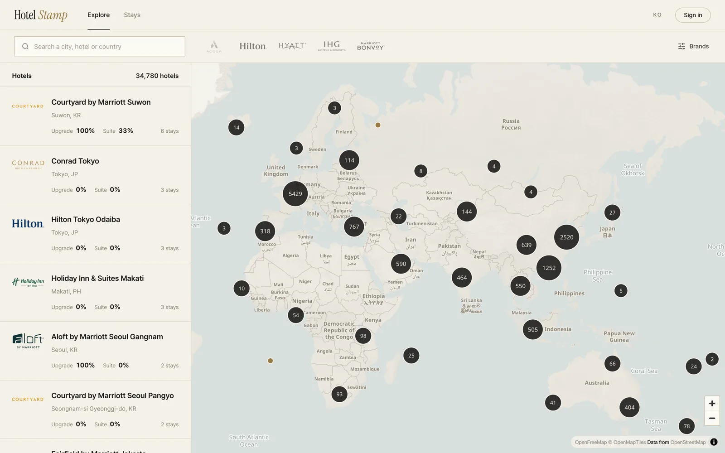Filter by Accor brand logo
The image size is (725, 453).
click(x=214, y=46)
